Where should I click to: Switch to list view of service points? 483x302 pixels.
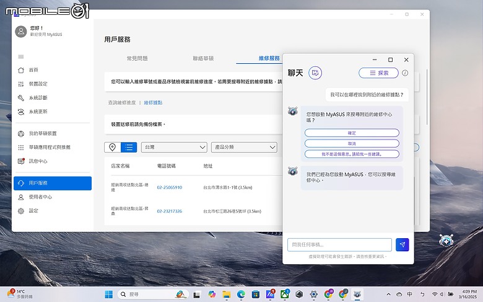[x=129, y=147]
